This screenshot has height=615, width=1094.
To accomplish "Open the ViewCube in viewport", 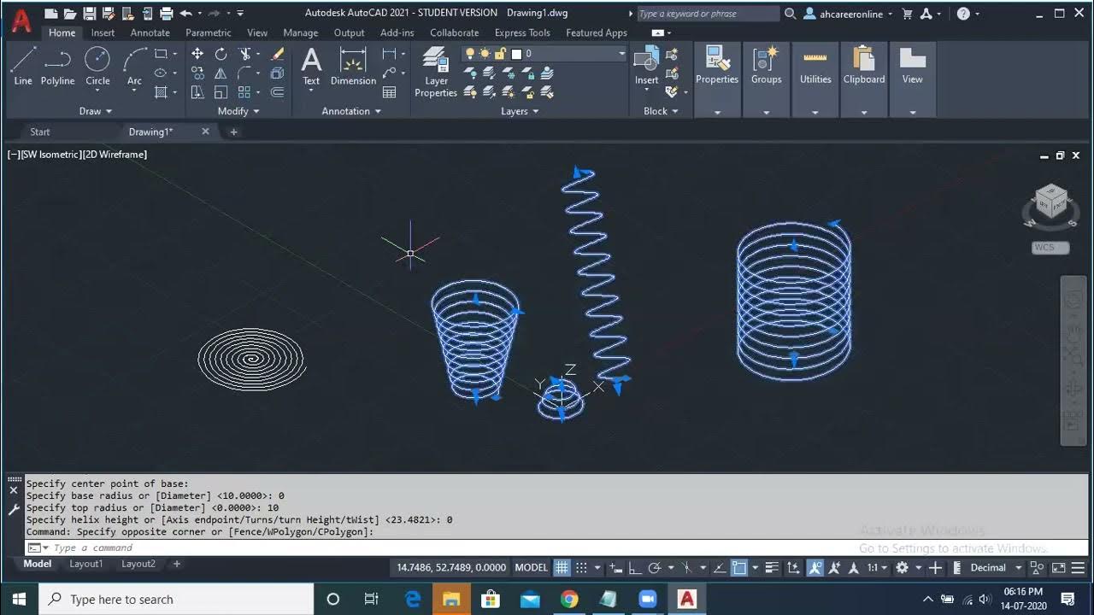I will (1050, 205).
